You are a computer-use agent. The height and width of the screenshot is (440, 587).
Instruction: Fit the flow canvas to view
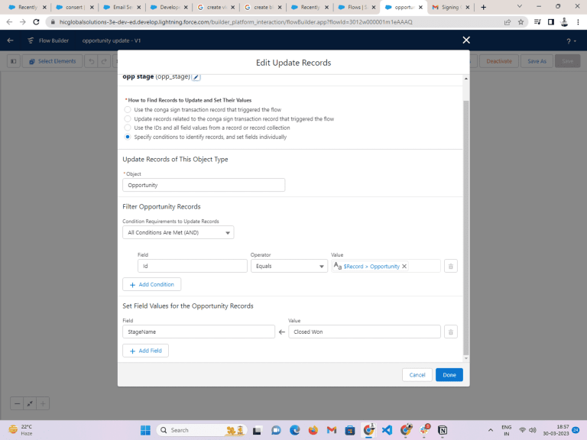(x=30, y=403)
